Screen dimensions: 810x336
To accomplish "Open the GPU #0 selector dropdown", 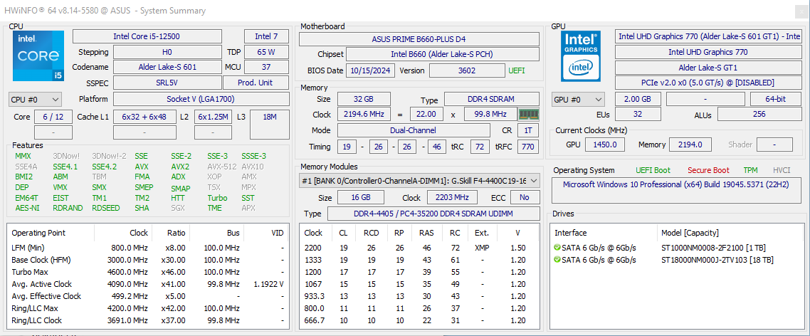I will tap(578, 99).
